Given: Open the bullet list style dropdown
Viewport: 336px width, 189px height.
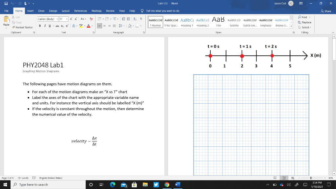Looking at the screenshot, I should tap(103, 19).
